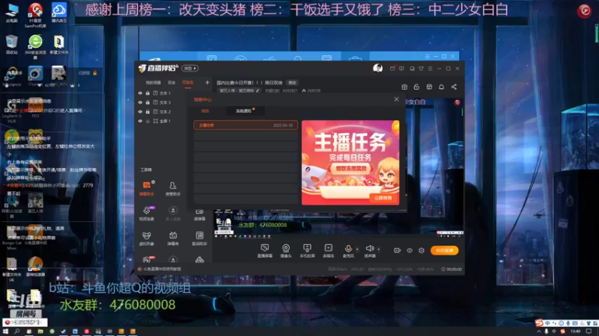Add 手机投屏 phone cast source

click(x=307, y=251)
